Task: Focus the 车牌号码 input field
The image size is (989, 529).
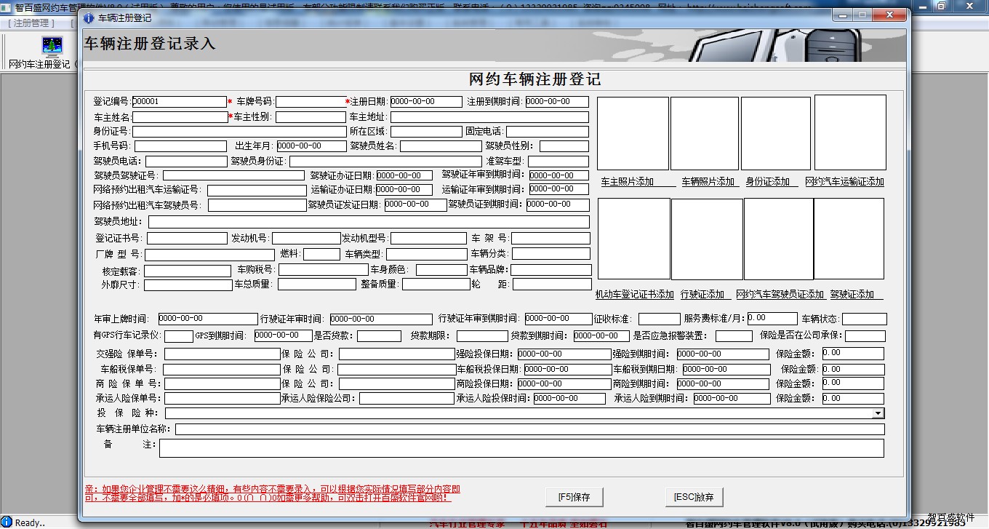Action: [x=311, y=102]
